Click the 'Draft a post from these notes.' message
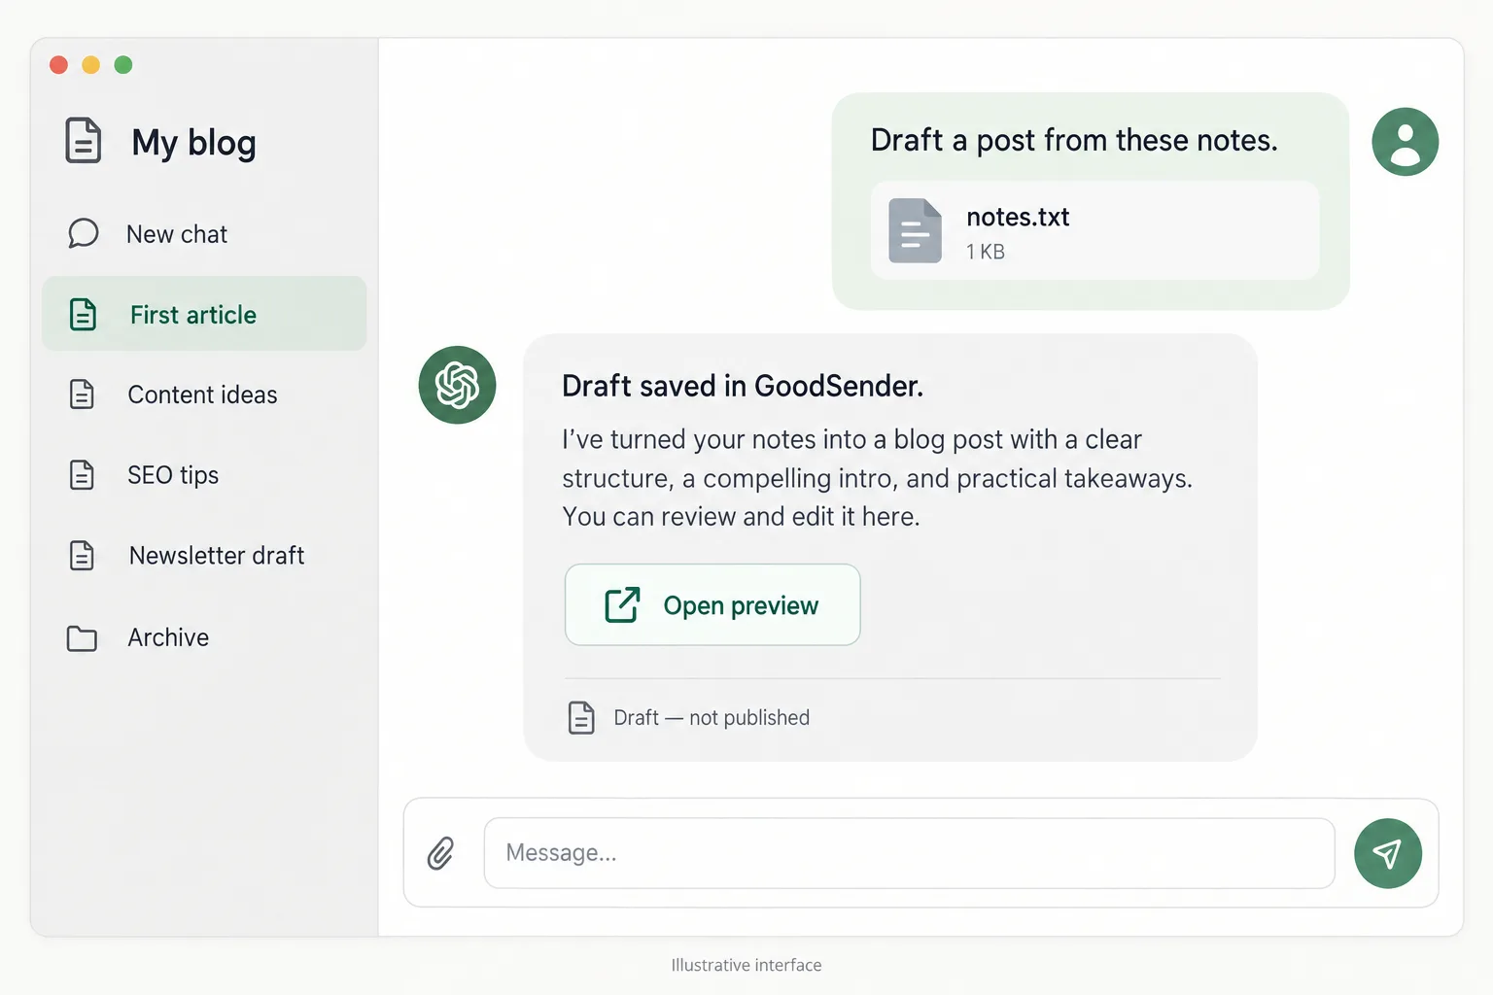The image size is (1493, 995). pyautogui.click(x=1074, y=140)
